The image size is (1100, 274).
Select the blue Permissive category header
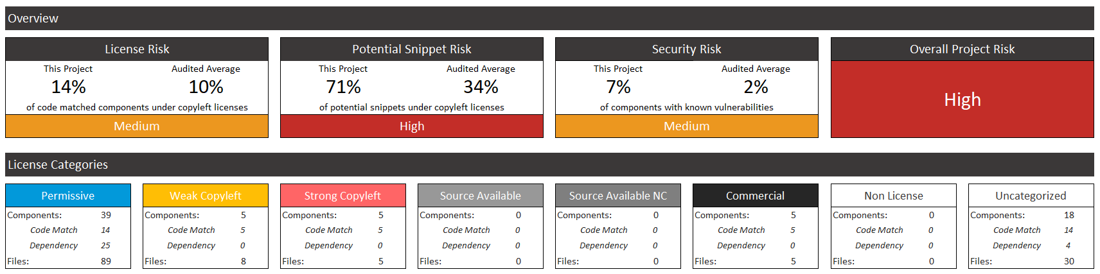click(68, 196)
